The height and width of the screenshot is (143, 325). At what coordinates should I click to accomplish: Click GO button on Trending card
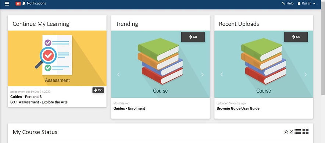click(193, 37)
